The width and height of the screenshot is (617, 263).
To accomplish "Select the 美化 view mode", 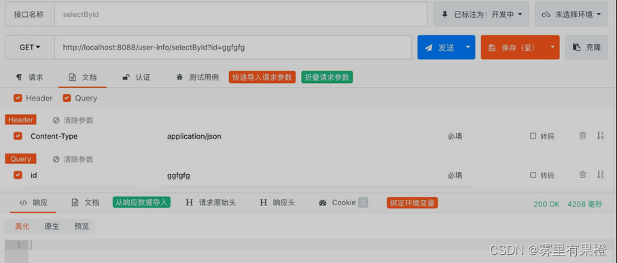I will point(22,226).
